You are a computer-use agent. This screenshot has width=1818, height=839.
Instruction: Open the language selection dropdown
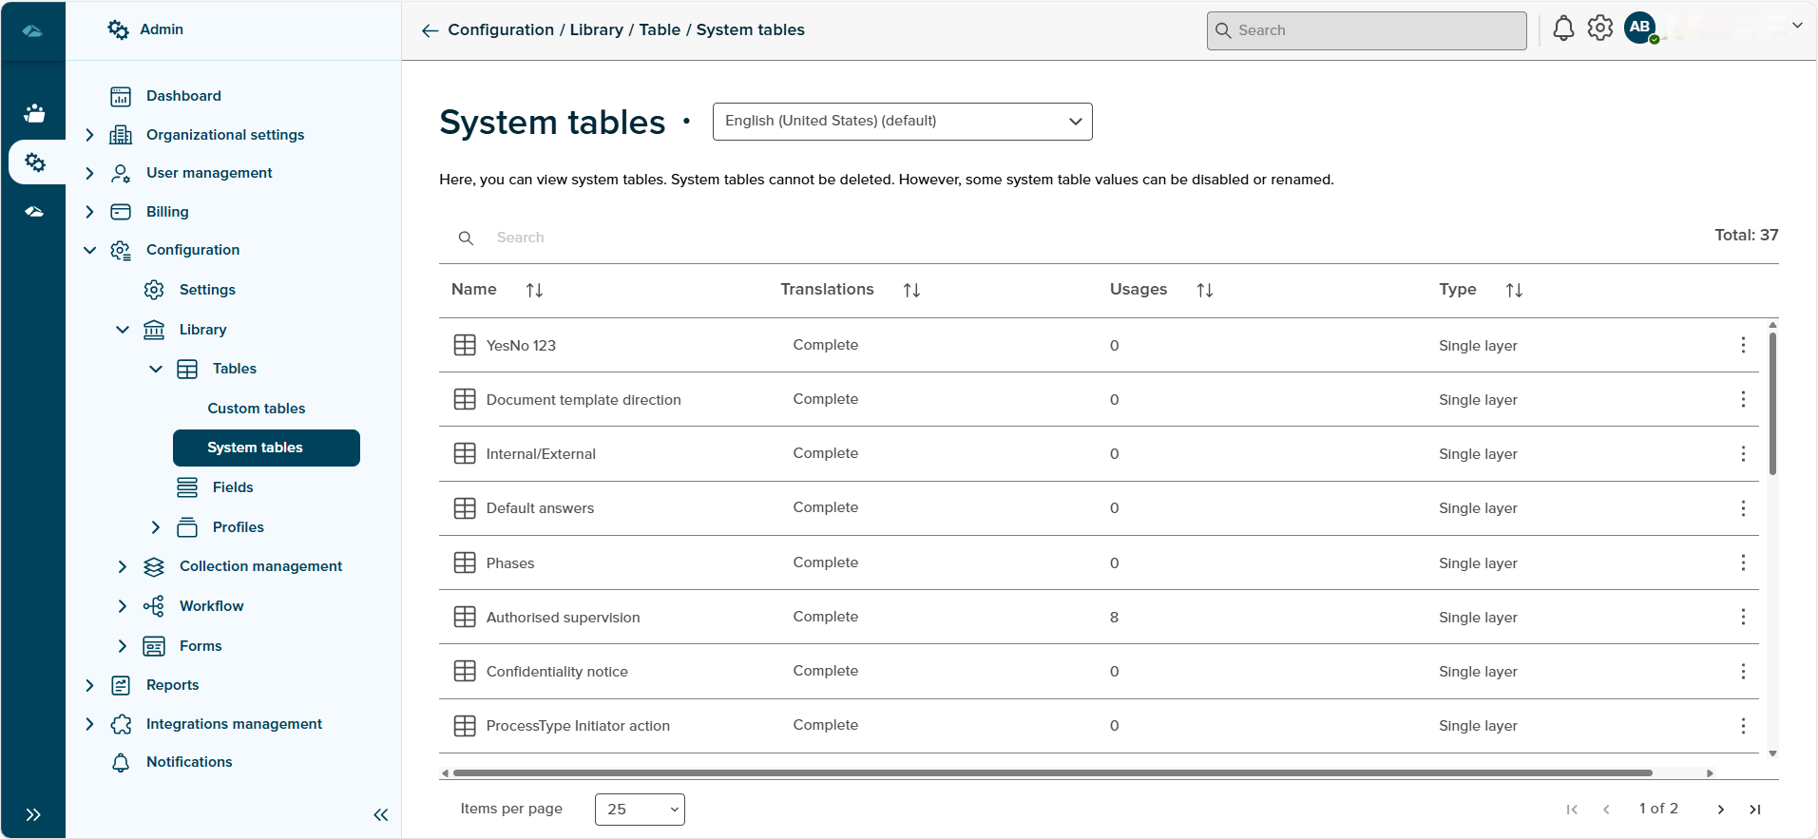pyautogui.click(x=902, y=122)
